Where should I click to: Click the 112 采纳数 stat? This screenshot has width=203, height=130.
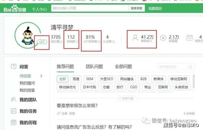coord(72,39)
